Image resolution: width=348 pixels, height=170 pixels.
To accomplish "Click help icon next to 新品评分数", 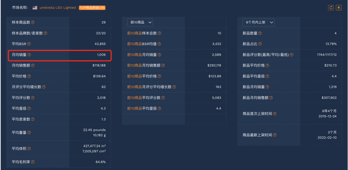I will coord(292,55).
